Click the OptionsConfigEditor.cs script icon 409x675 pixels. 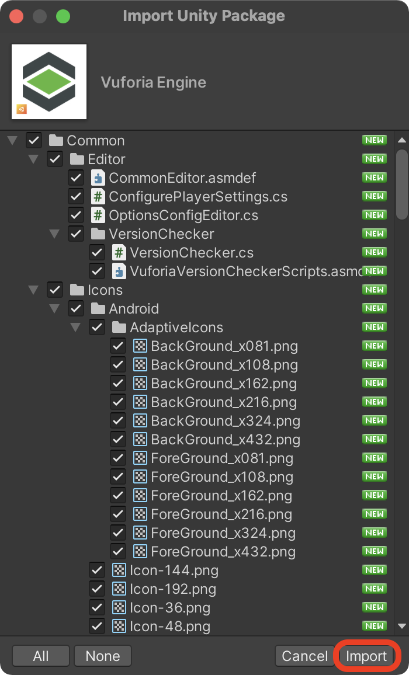(x=98, y=215)
